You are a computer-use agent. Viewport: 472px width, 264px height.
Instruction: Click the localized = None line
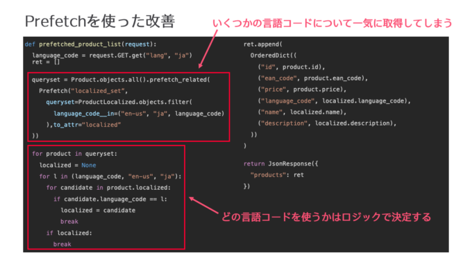point(68,165)
